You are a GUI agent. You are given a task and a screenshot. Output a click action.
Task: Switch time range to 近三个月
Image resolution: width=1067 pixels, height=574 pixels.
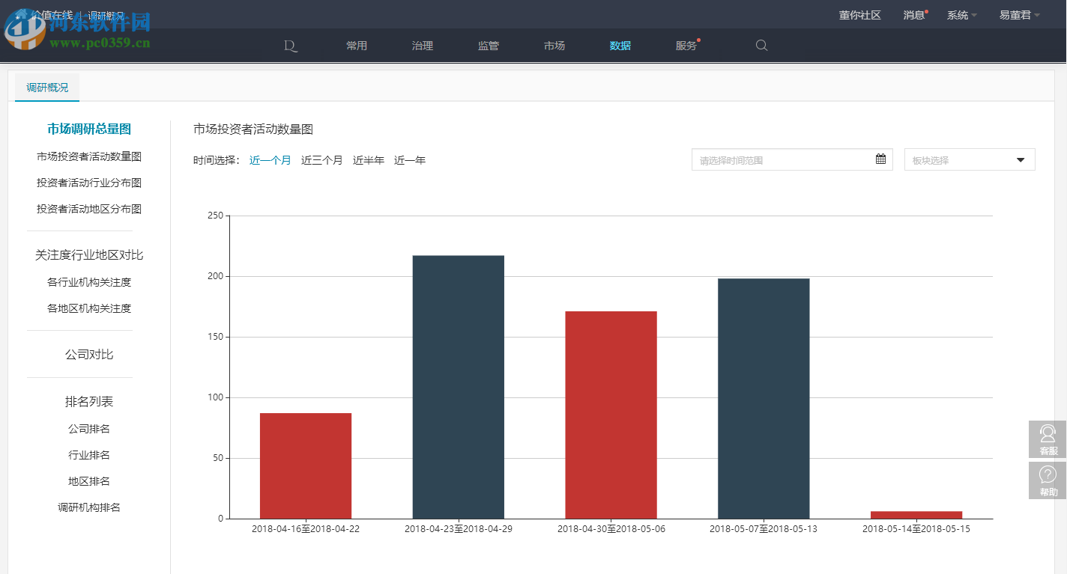point(321,159)
